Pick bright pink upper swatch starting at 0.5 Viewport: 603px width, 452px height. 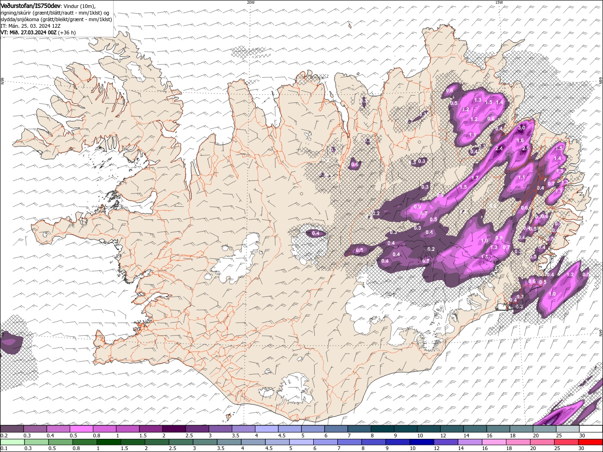81,429
